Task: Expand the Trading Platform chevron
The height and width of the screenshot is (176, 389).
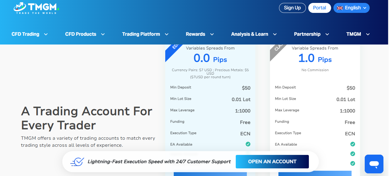Action: tap(167, 34)
